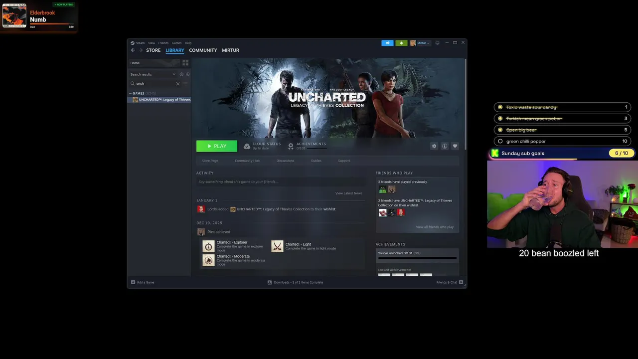Open the Search results dropdown
638x359 pixels.
click(153, 74)
